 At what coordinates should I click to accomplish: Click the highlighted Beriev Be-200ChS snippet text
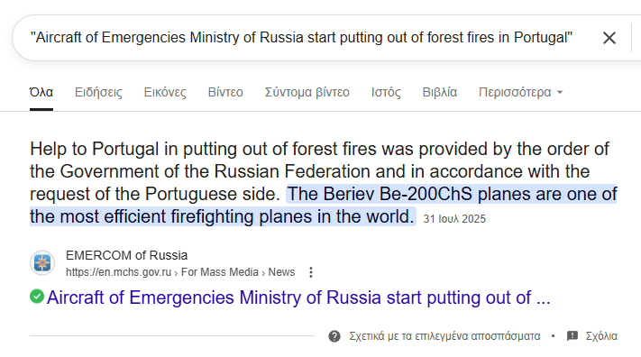(x=323, y=205)
